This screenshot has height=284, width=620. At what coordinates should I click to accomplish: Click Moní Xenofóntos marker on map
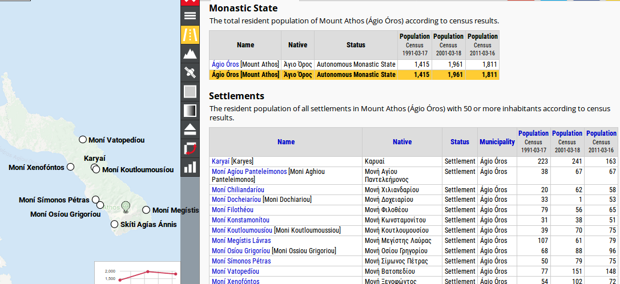click(71, 167)
